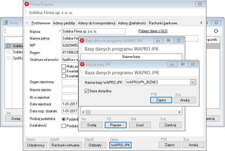225x151 pixels.
Task: Click the Organ rejestrowy input field
Action: [x=70, y=83]
